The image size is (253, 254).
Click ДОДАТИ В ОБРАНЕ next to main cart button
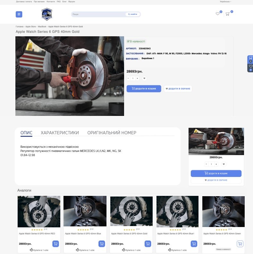(x=178, y=89)
